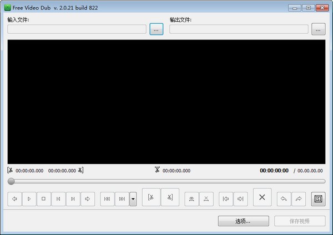The height and width of the screenshot is (235, 333).
Task: Click the invert selection icon button
Action: click(x=191, y=199)
